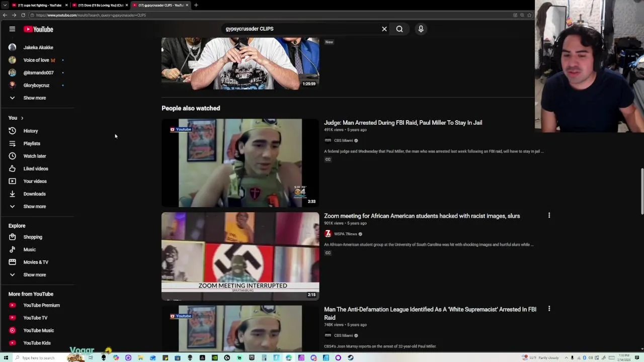Close the 'Dove' tab
This screenshot has height=362, width=644.
pos(126,5)
